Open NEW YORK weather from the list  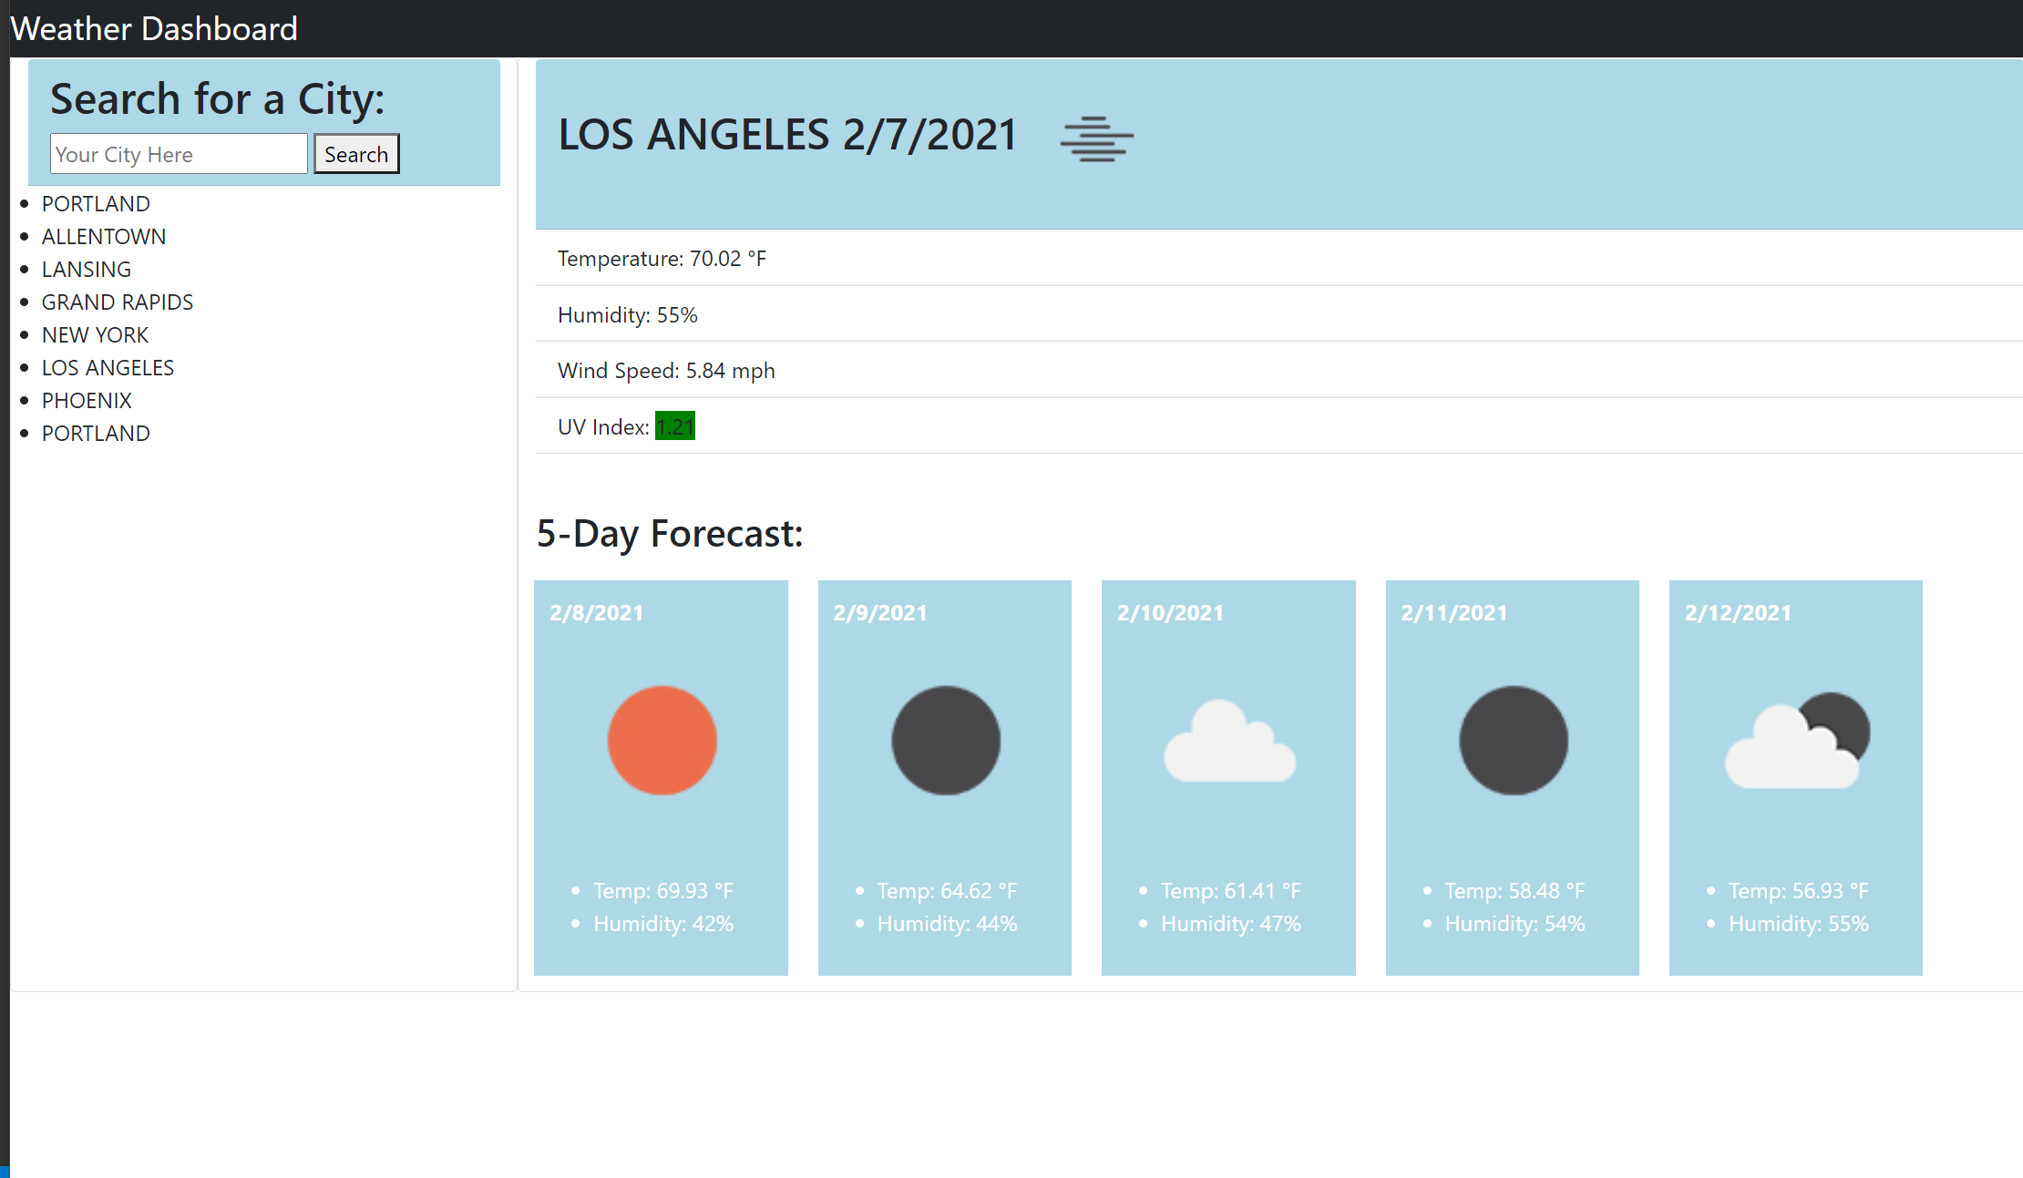(x=95, y=334)
